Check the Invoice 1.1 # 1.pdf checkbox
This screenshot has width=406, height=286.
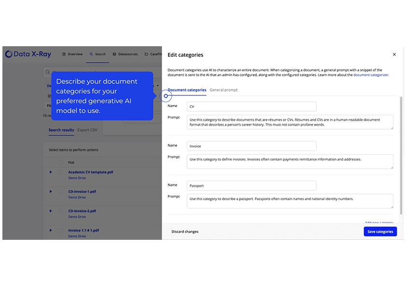pyautogui.click(x=60, y=230)
